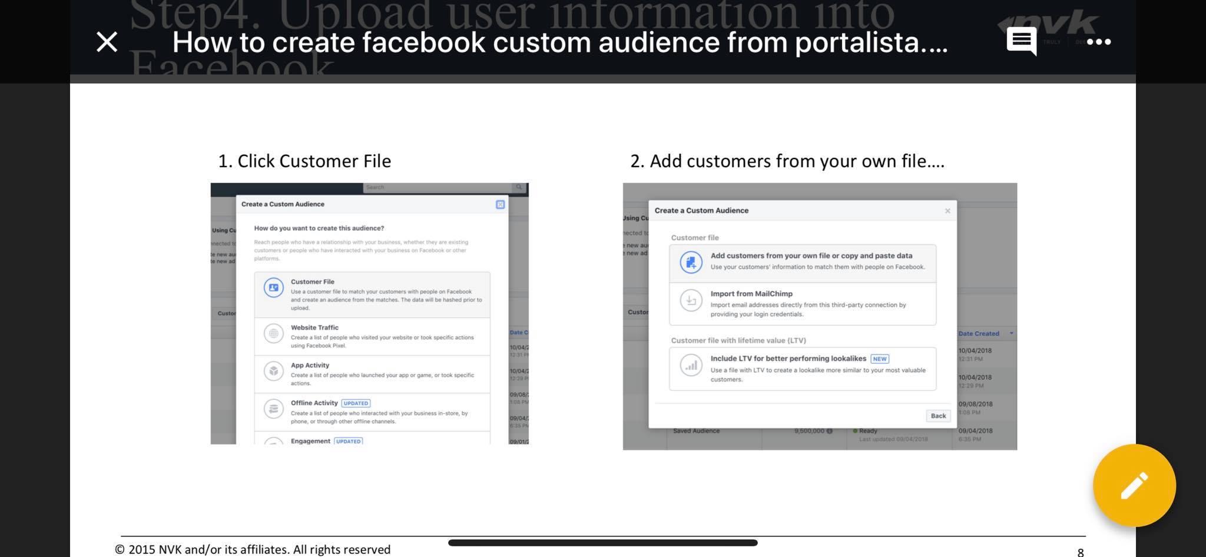Click the page number 8
1206x557 pixels.
point(1081,552)
